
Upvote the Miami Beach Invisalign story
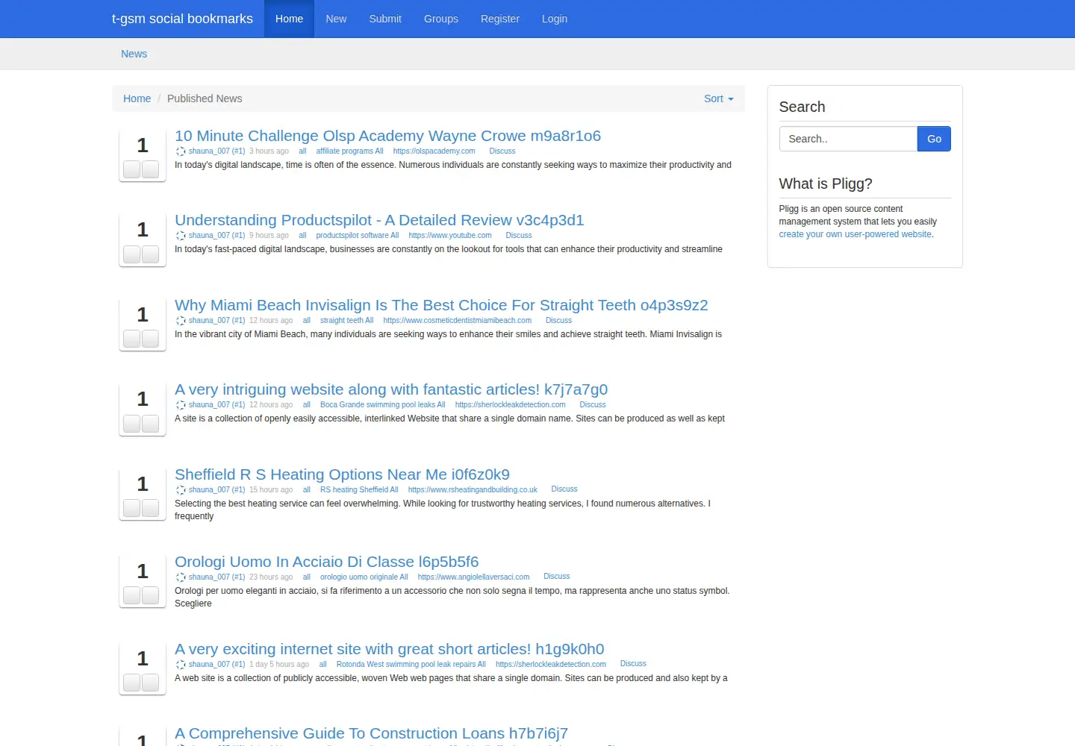(132, 339)
